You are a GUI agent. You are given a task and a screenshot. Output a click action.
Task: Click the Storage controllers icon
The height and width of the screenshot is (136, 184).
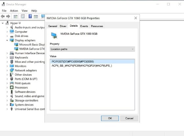(12, 100)
